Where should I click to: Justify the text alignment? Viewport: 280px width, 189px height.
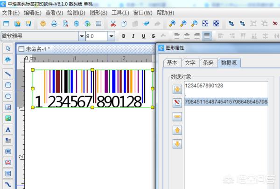click(x=207, y=36)
